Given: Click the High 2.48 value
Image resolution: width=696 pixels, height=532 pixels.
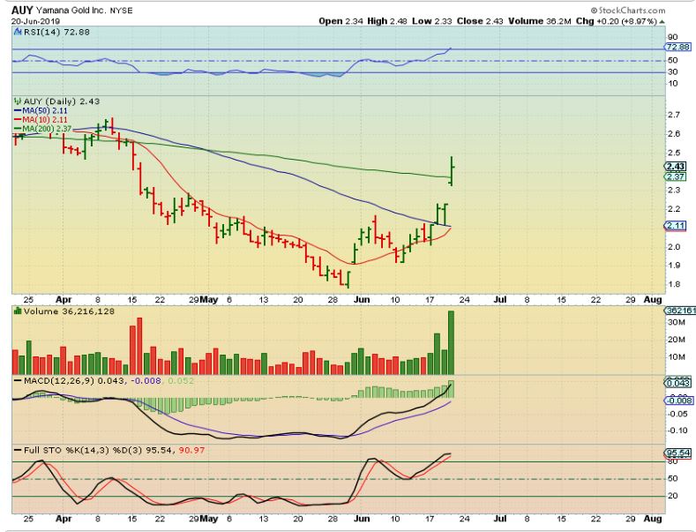Looking at the screenshot, I should pos(387,21).
